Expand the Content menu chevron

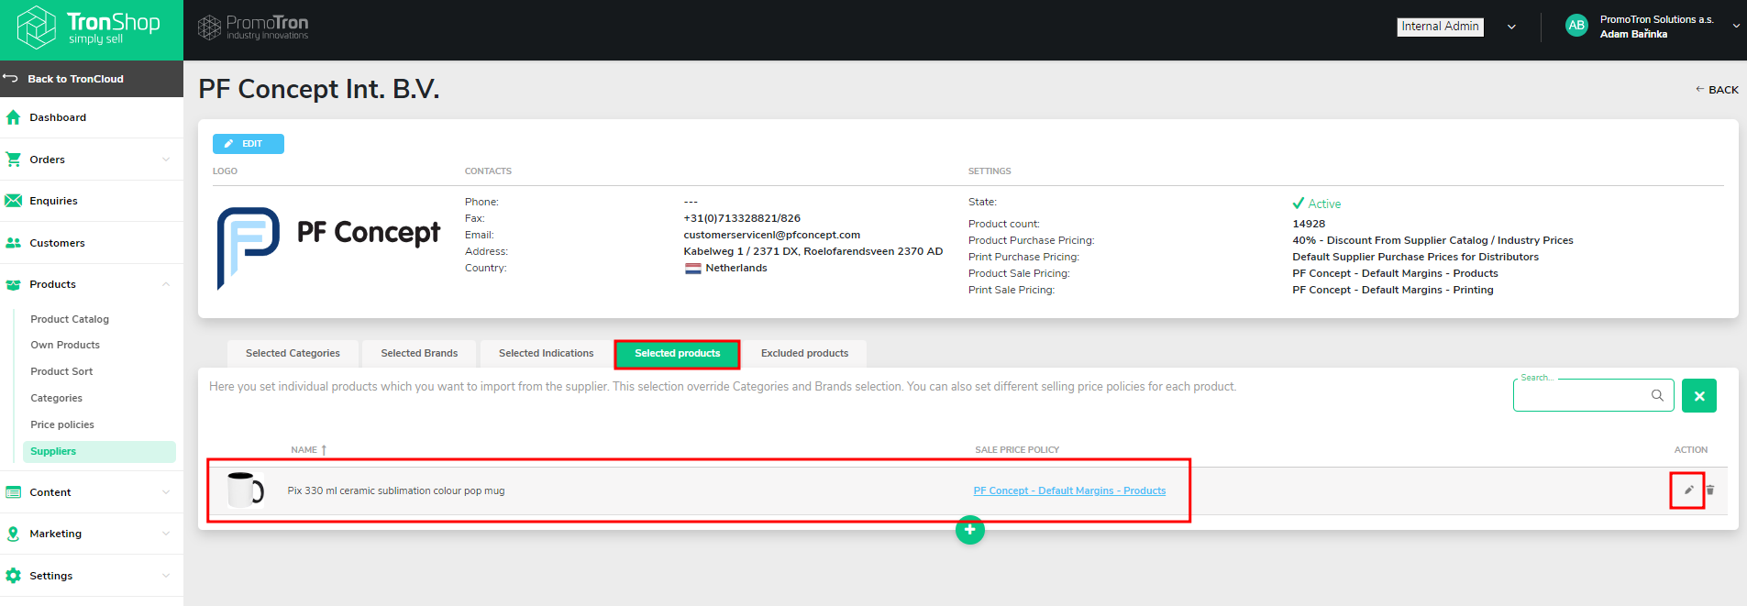[x=166, y=492]
